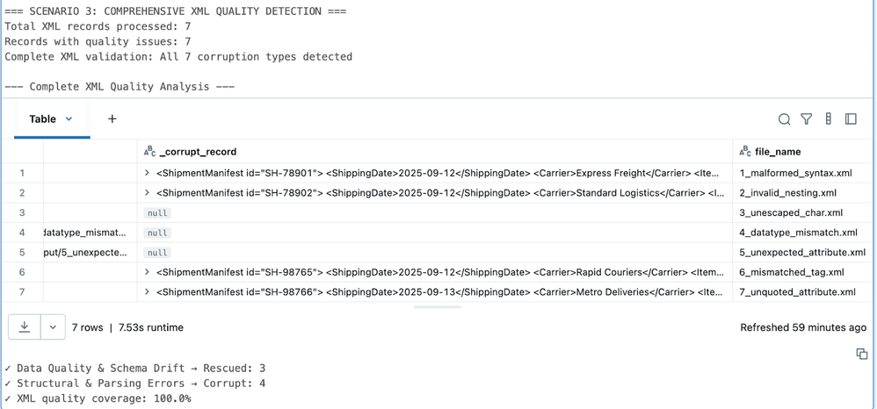This screenshot has width=877, height=409.
Task: Expand row 6 Rapid Couriers record
Action: pos(148,272)
